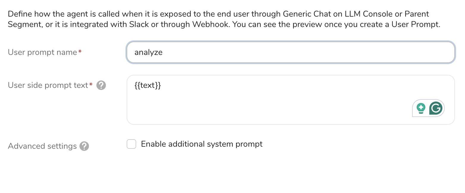Click the {{text}} variable in the prompt box

(147, 86)
